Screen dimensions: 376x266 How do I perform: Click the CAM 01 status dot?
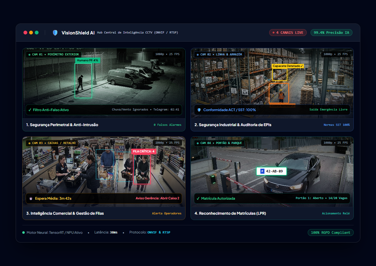(x=29, y=54)
